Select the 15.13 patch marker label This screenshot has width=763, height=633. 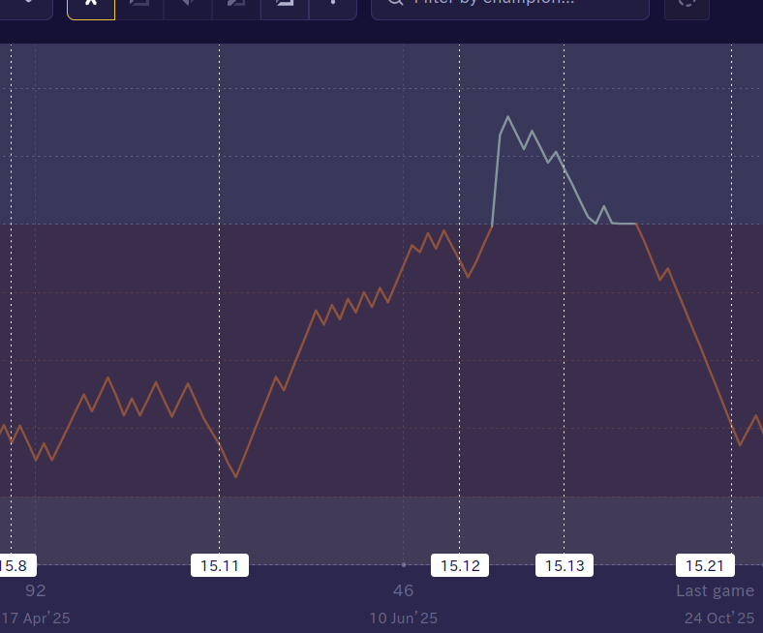tap(565, 565)
